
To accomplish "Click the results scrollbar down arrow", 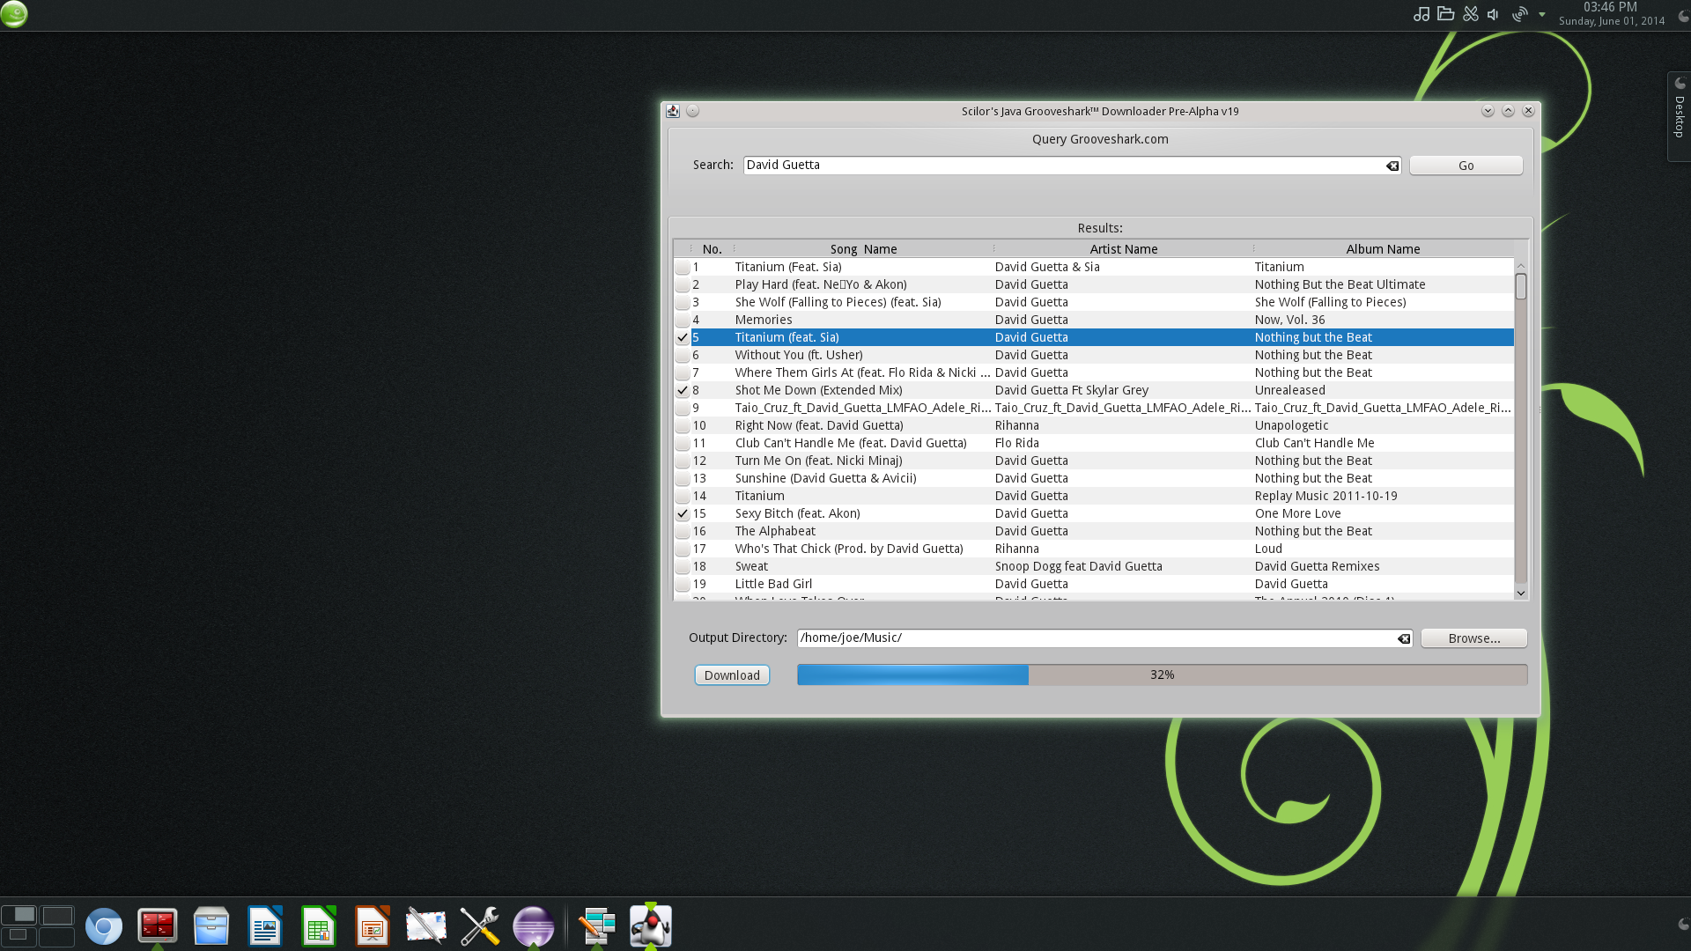I will [1520, 593].
